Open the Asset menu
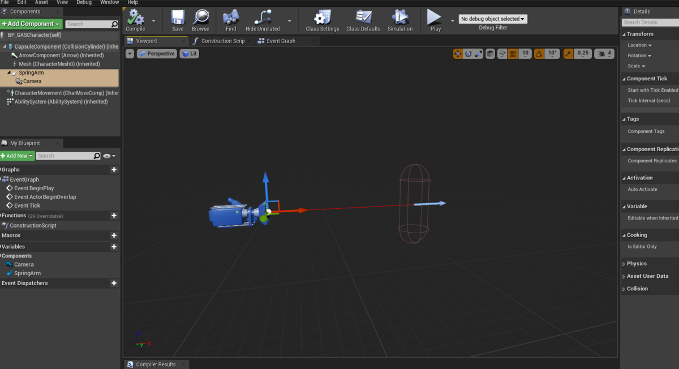This screenshot has width=679, height=369. pos(41,2)
